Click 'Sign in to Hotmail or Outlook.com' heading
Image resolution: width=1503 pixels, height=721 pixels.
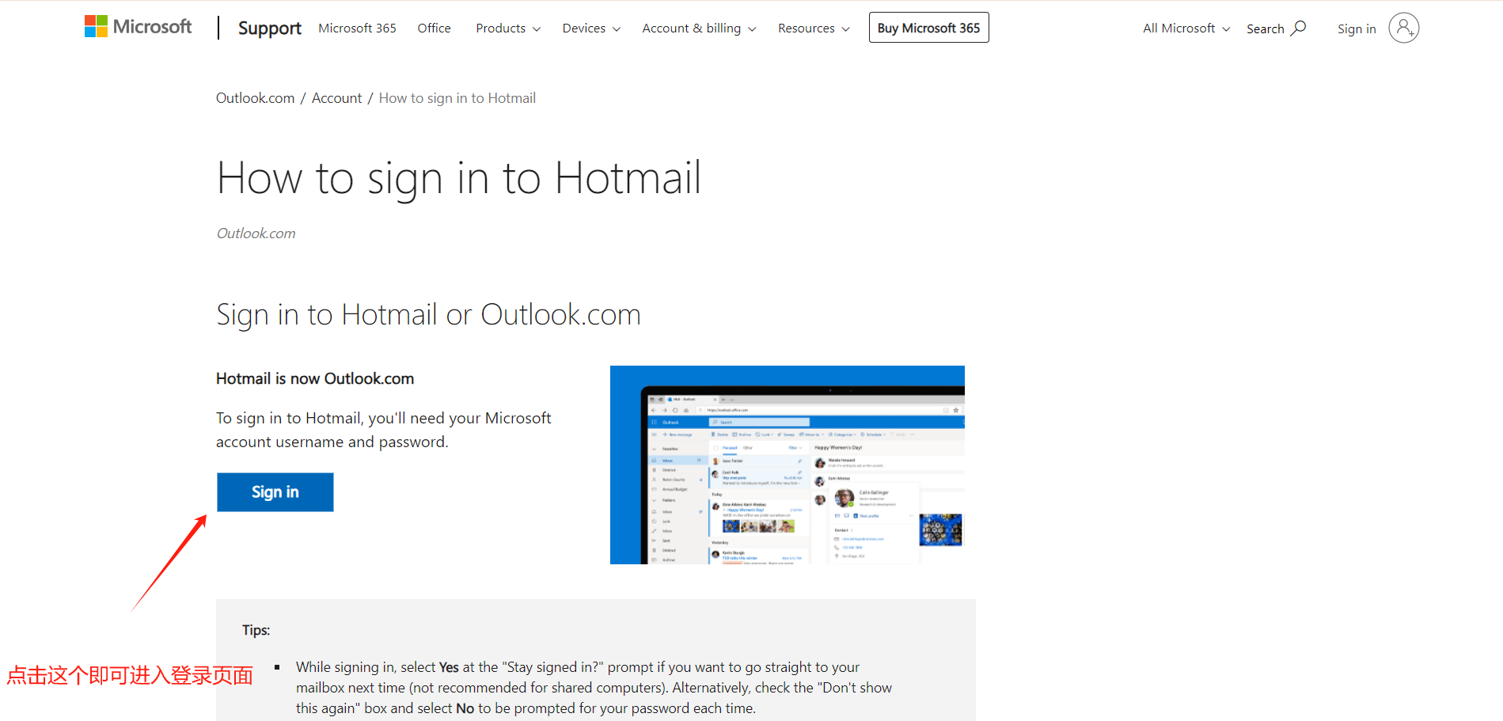[x=428, y=315]
